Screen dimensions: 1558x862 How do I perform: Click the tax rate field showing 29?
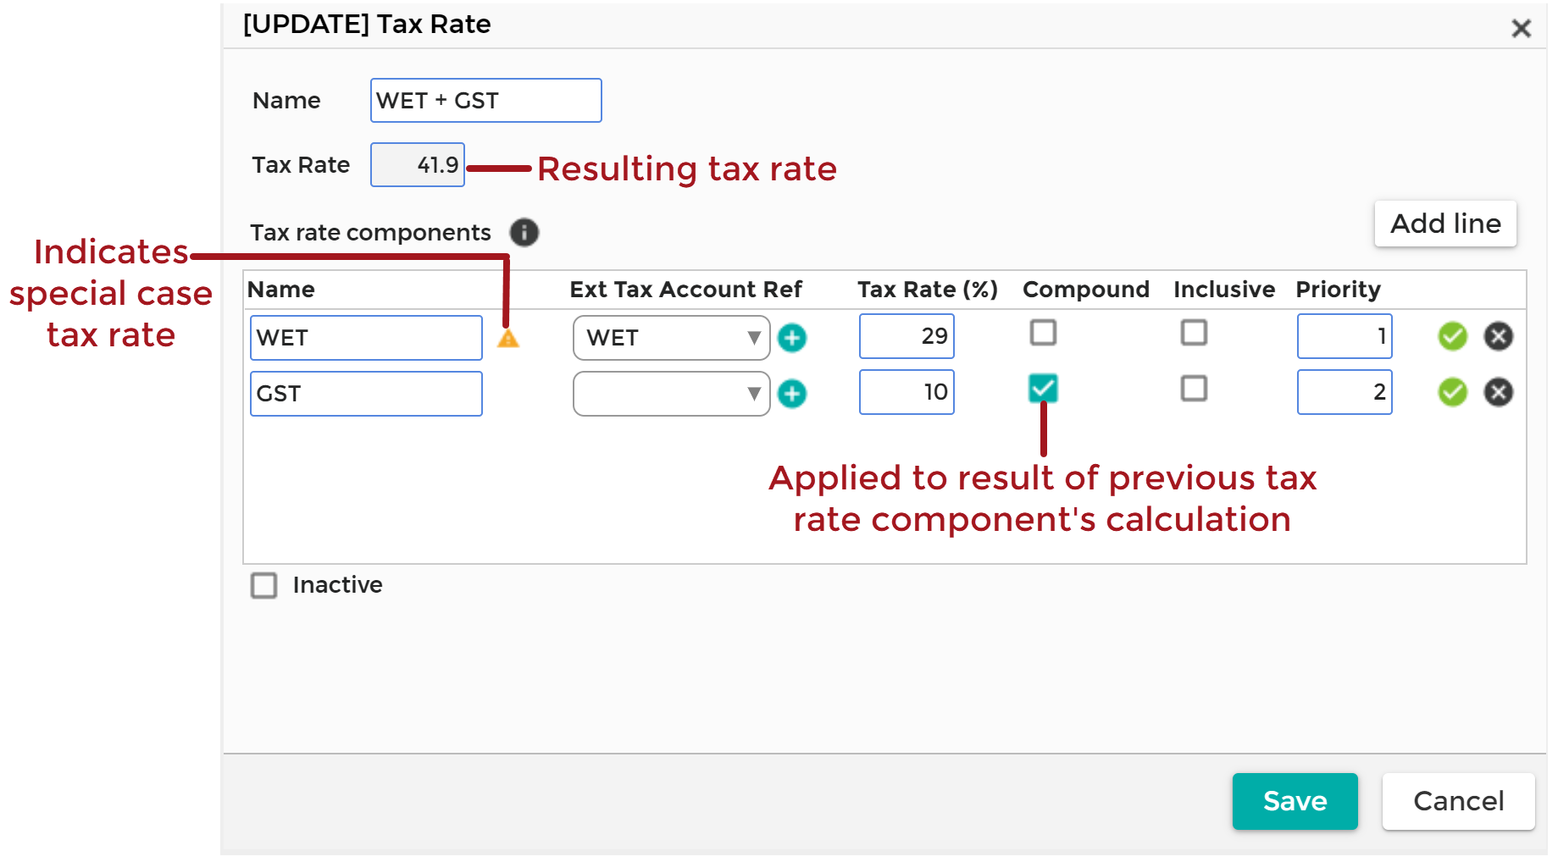coord(907,336)
